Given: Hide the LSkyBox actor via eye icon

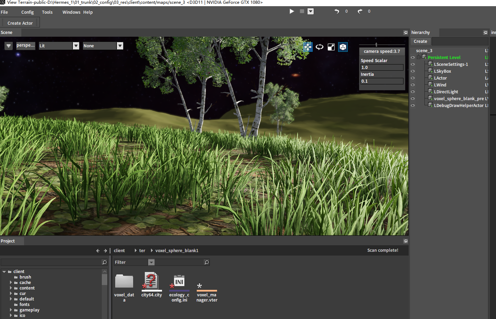Looking at the screenshot, I should [x=413, y=71].
